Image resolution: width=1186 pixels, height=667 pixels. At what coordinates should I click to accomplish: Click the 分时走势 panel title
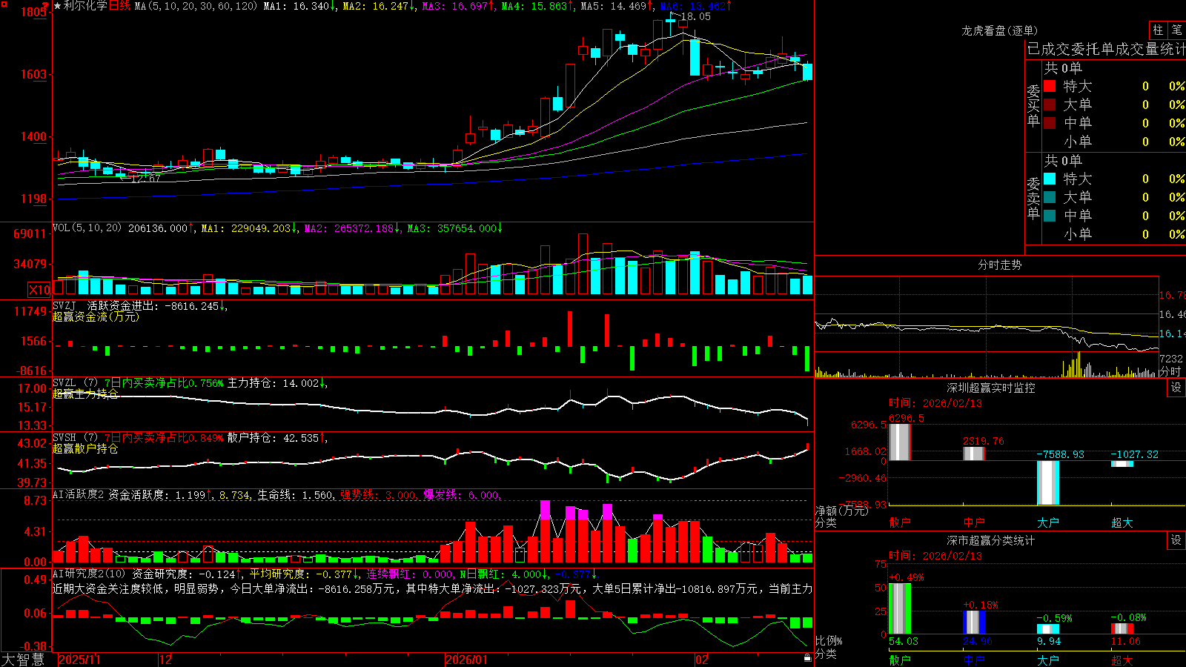coord(999,265)
